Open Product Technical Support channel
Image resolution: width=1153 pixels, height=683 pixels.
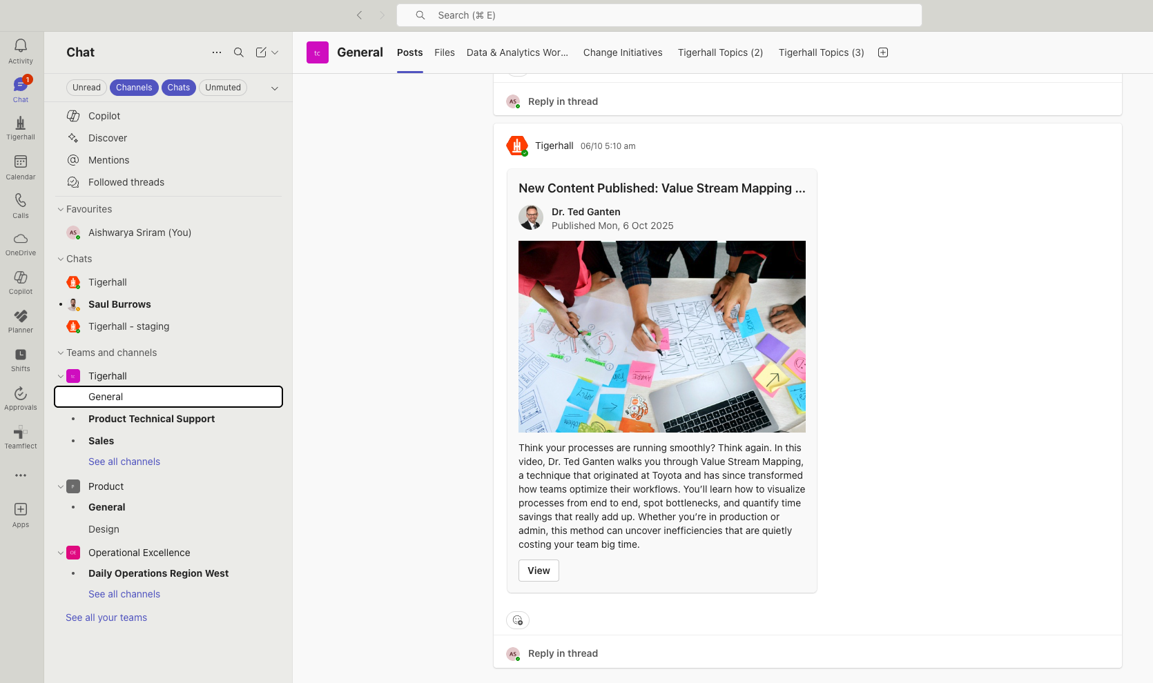(168, 419)
